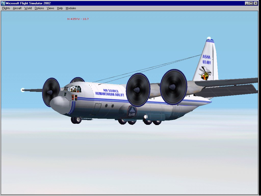Open the Options menu

(39, 8)
